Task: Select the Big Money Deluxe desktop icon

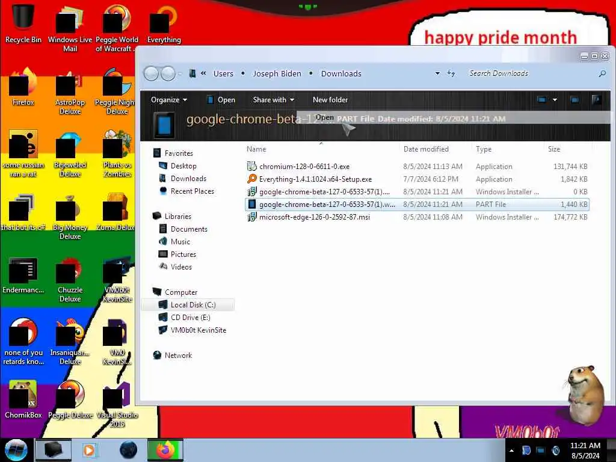Action: pyautogui.click(x=70, y=217)
